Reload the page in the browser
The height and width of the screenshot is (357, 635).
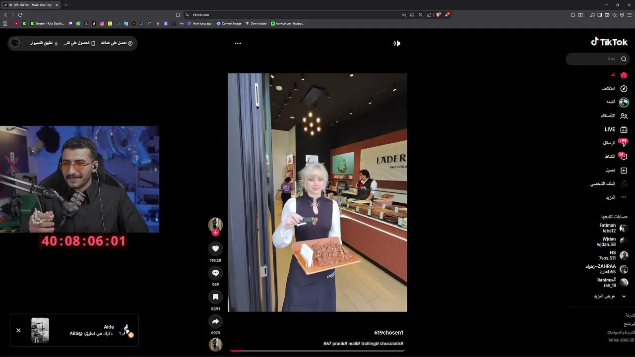[20, 15]
